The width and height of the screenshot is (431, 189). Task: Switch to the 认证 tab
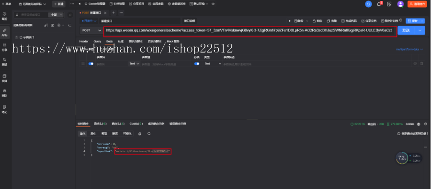121,42
